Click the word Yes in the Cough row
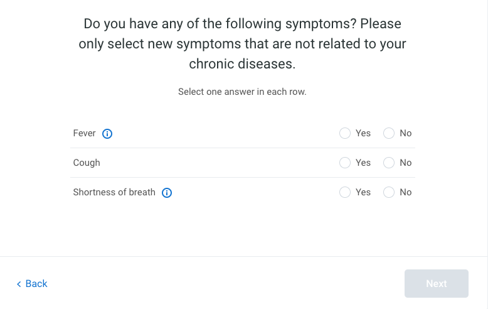 [363, 163]
